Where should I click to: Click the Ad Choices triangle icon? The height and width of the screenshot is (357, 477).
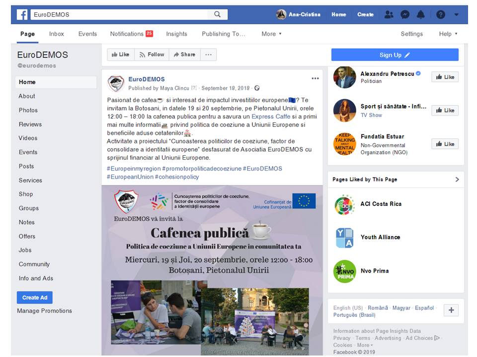pyautogui.click(x=437, y=338)
